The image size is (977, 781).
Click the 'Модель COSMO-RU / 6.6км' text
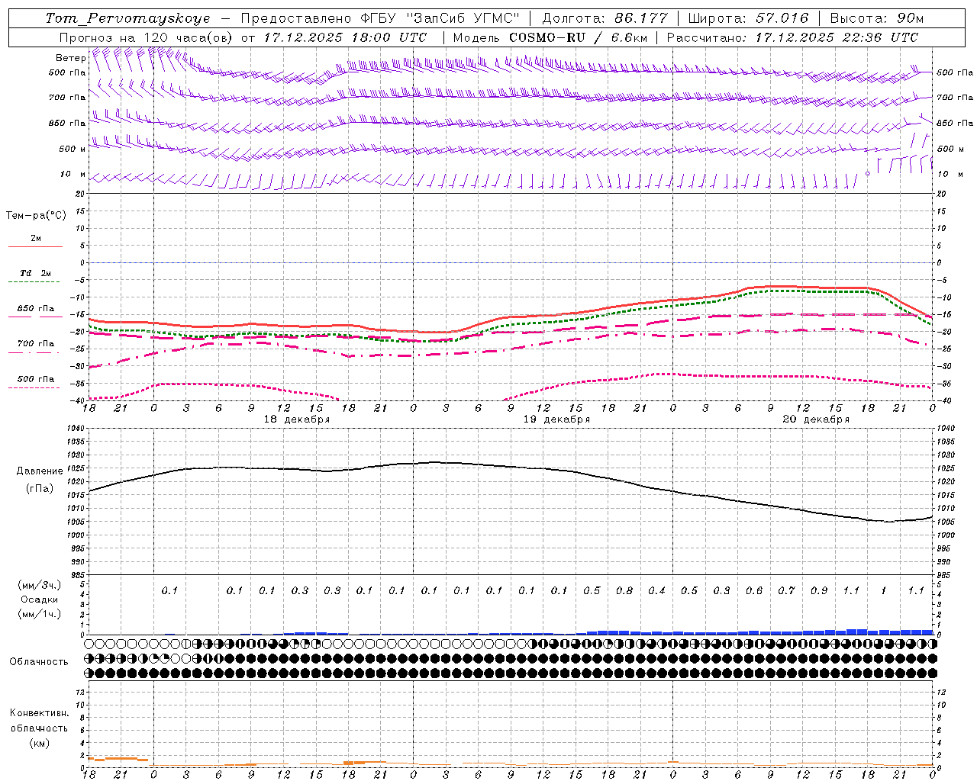coord(550,37)
